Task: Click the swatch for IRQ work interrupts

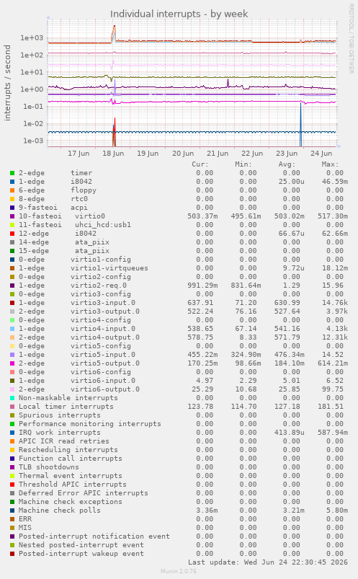Action: (12, 433)
